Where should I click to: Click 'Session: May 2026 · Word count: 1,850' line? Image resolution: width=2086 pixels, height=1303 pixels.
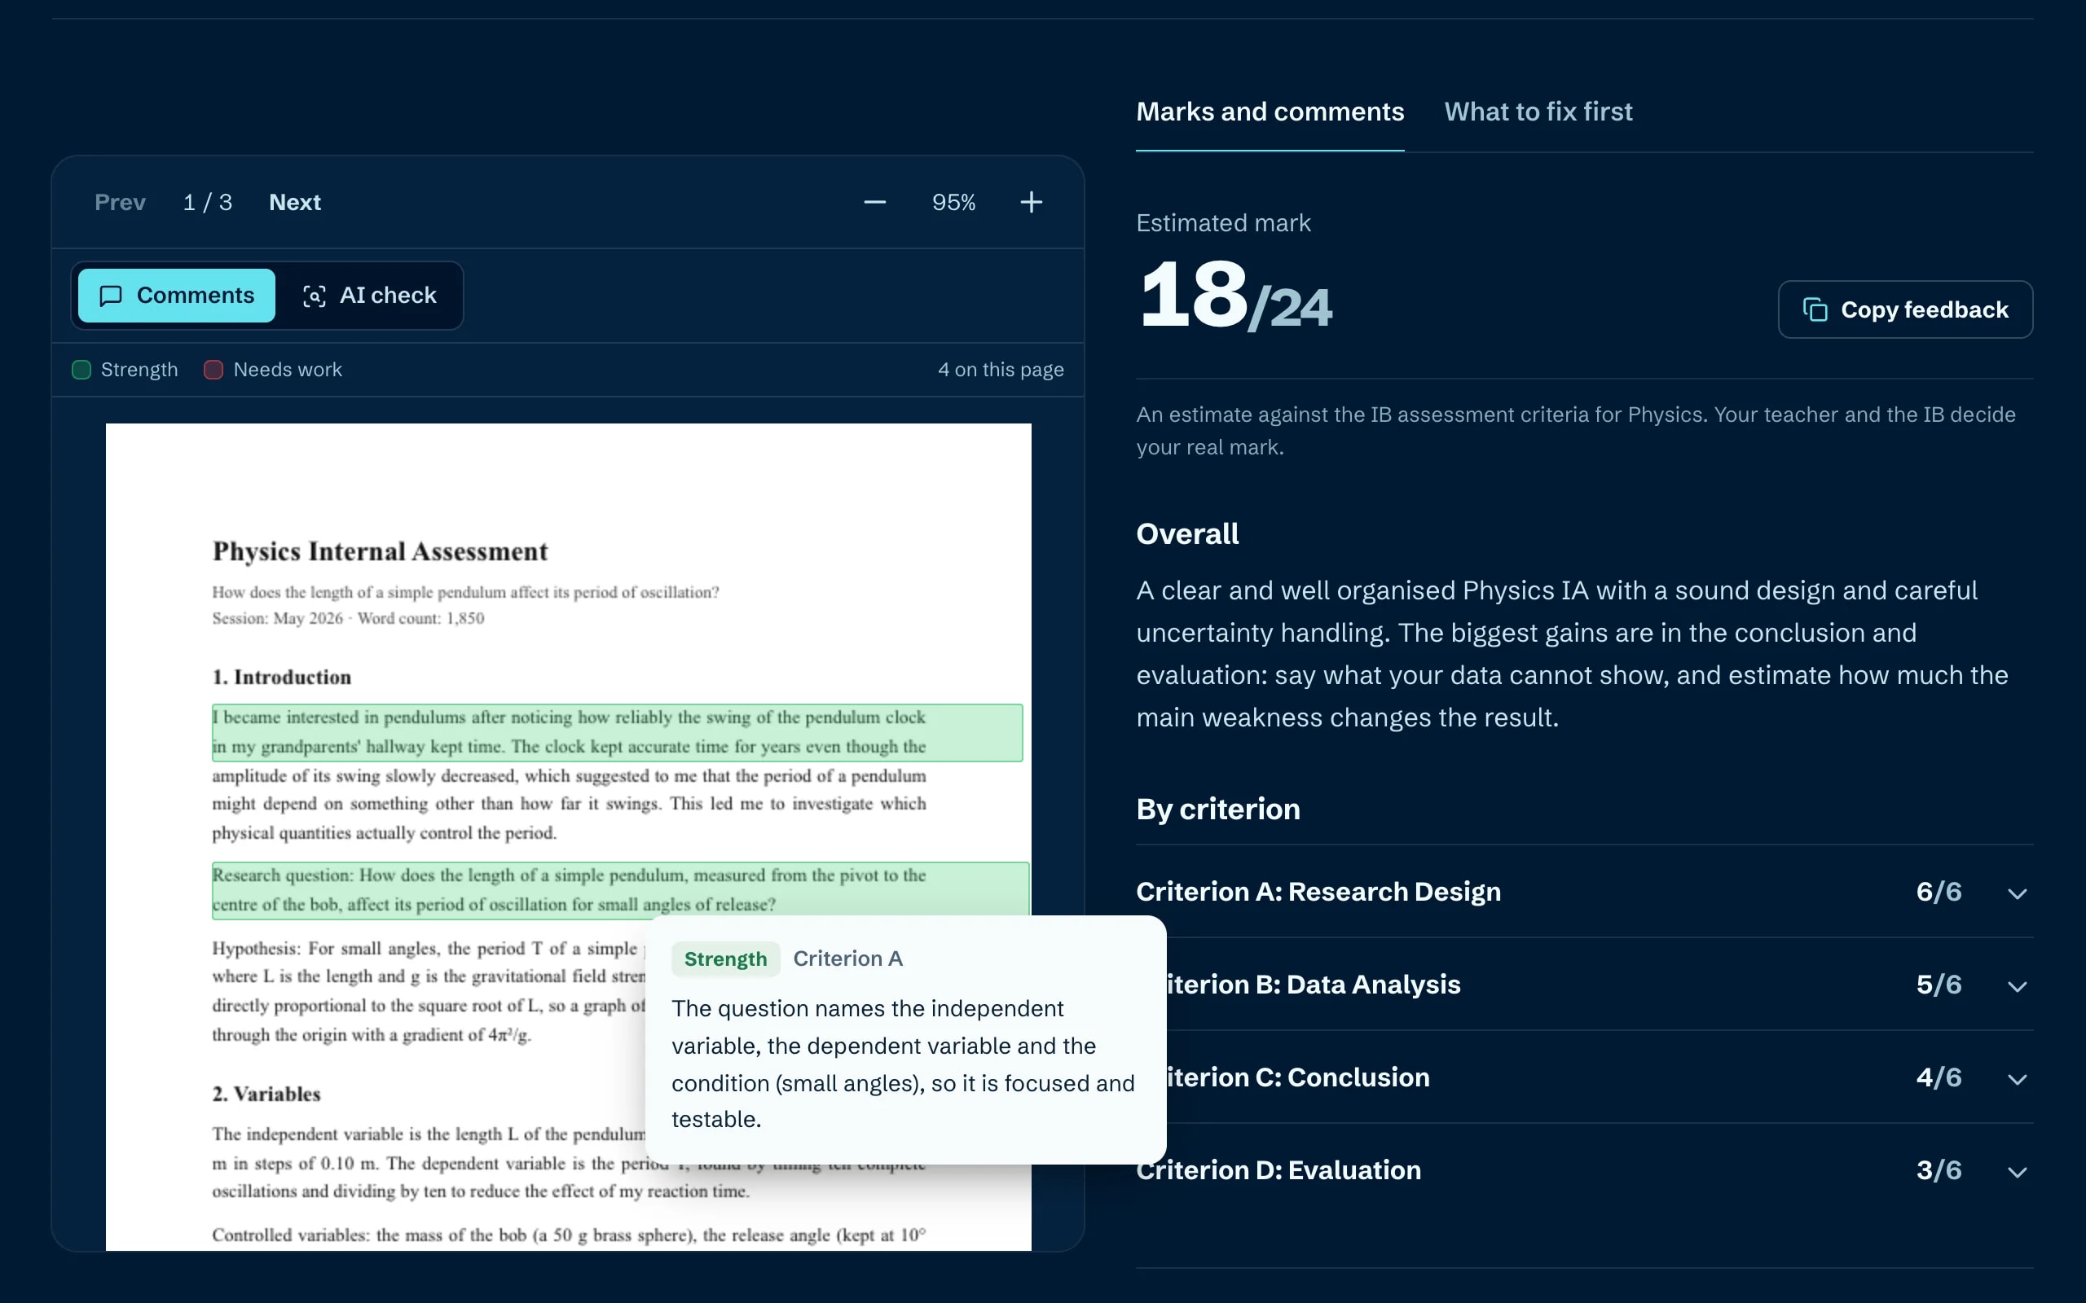[x=348, y=619]
